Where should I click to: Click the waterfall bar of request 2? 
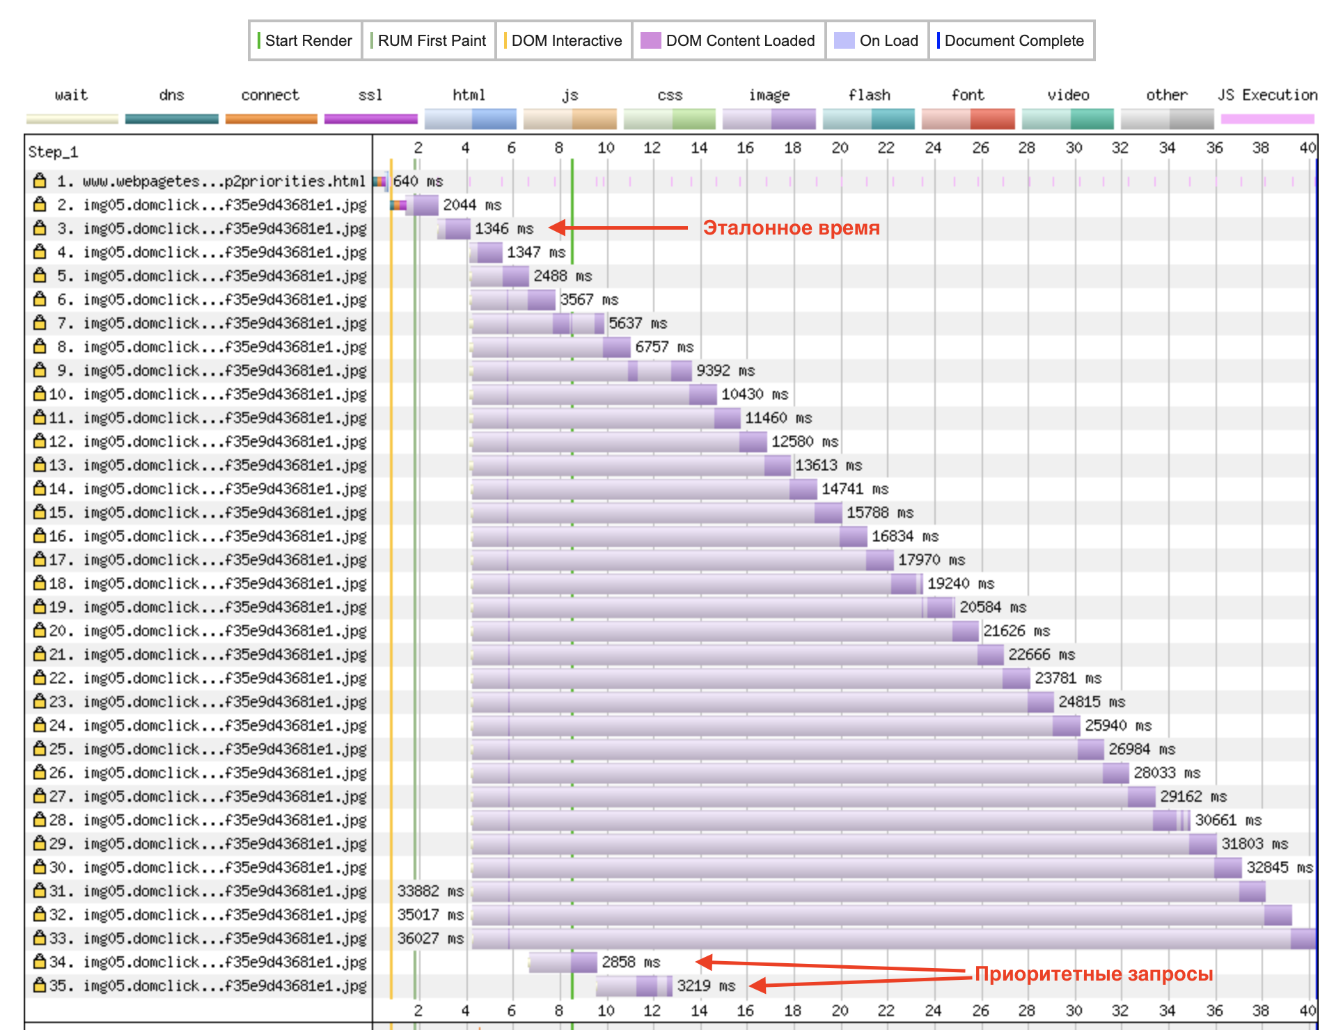(414, 205)
